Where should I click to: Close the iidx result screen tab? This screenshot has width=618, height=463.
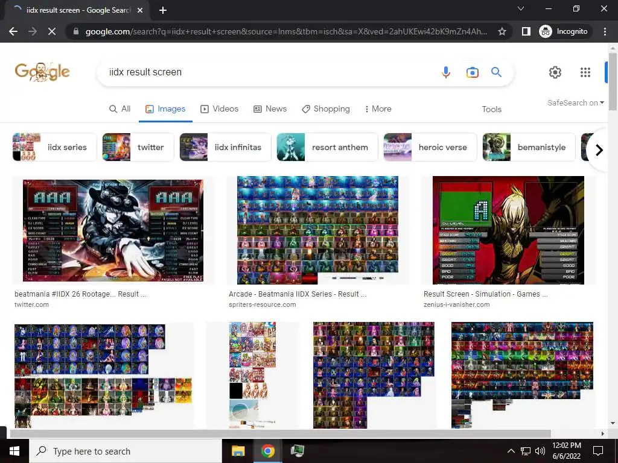point(140,10)
